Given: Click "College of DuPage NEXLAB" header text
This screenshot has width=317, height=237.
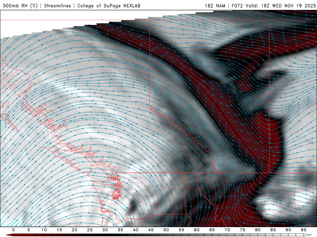Looking at the screenshot, I should [109, 6].
